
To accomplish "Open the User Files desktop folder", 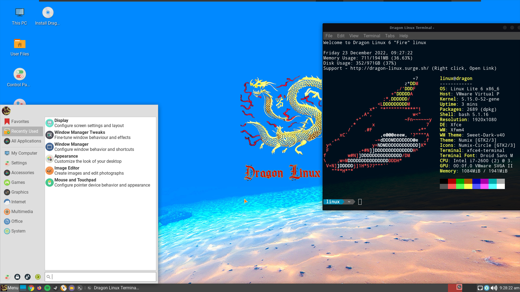I will coord(20,47).
